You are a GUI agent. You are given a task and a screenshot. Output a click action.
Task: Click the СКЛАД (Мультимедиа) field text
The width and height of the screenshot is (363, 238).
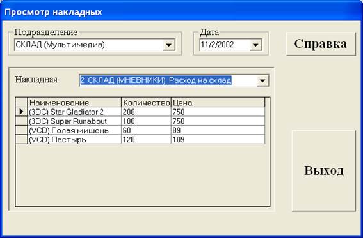click(x=60, y=45)
